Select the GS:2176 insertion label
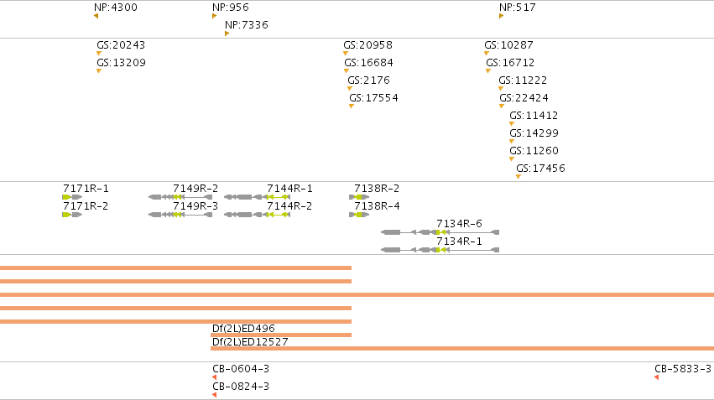The width and height of the screenshot is (714, 400). click(369, 81)
